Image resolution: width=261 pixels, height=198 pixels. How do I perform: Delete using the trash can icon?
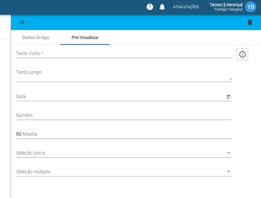point(250,22)
